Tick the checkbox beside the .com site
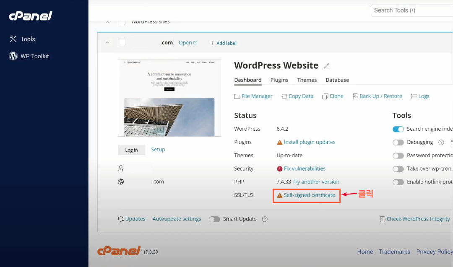Screen dimensions: 453x267 [122, 42]
